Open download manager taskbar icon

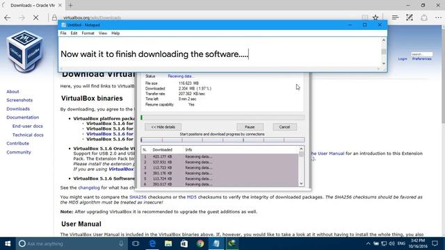(232, 244)
